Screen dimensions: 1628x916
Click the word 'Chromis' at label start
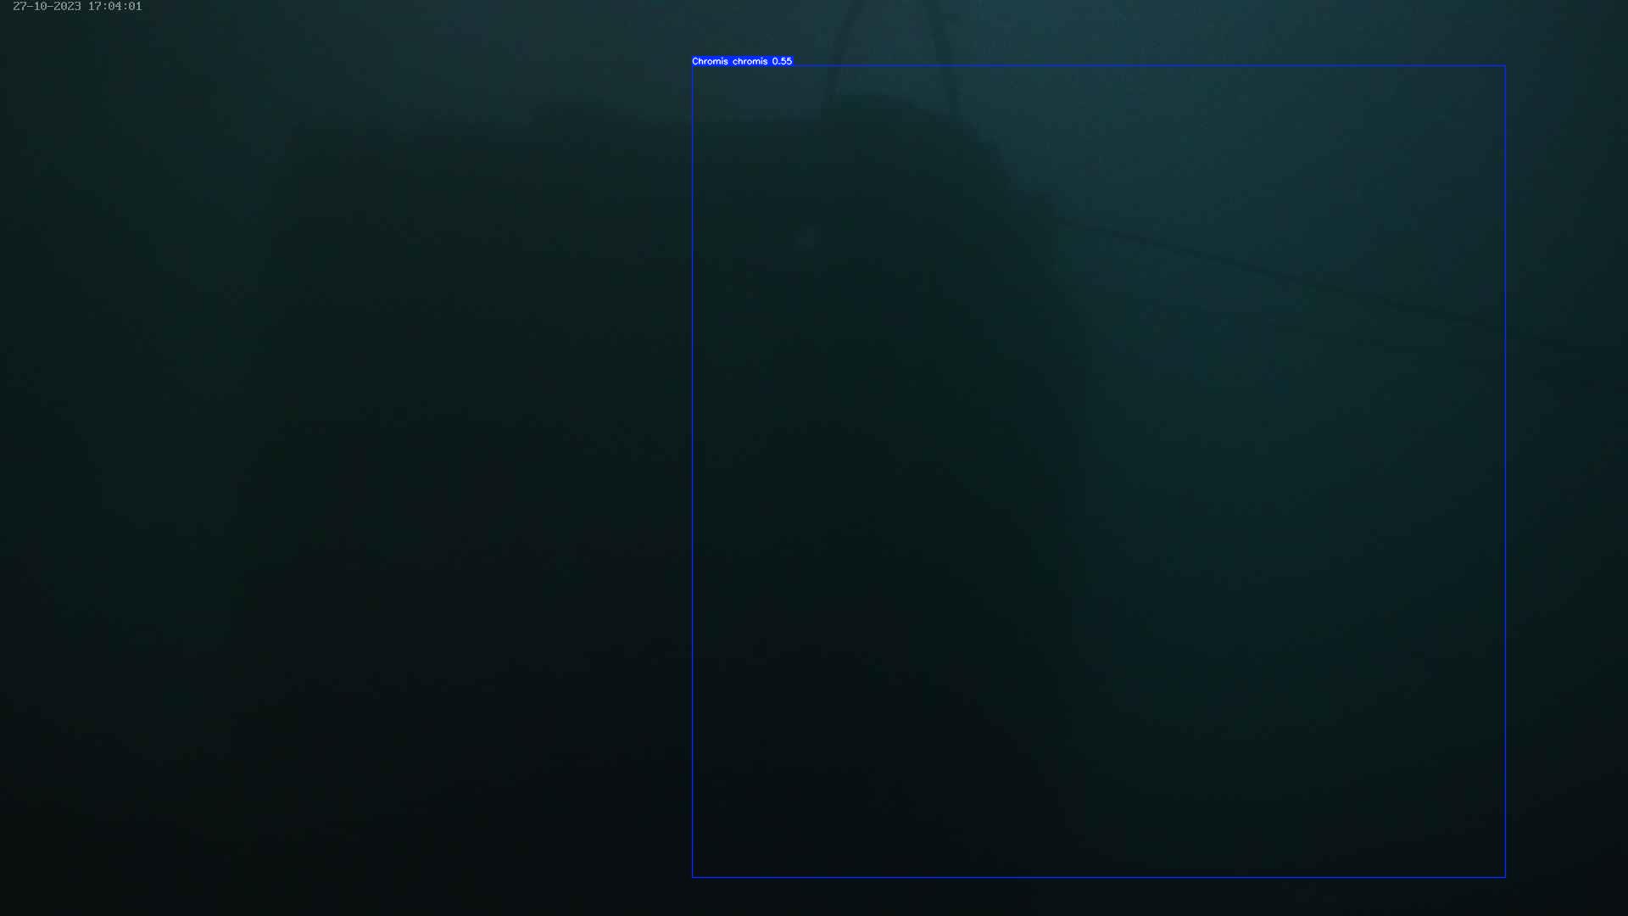pos(710,61)
